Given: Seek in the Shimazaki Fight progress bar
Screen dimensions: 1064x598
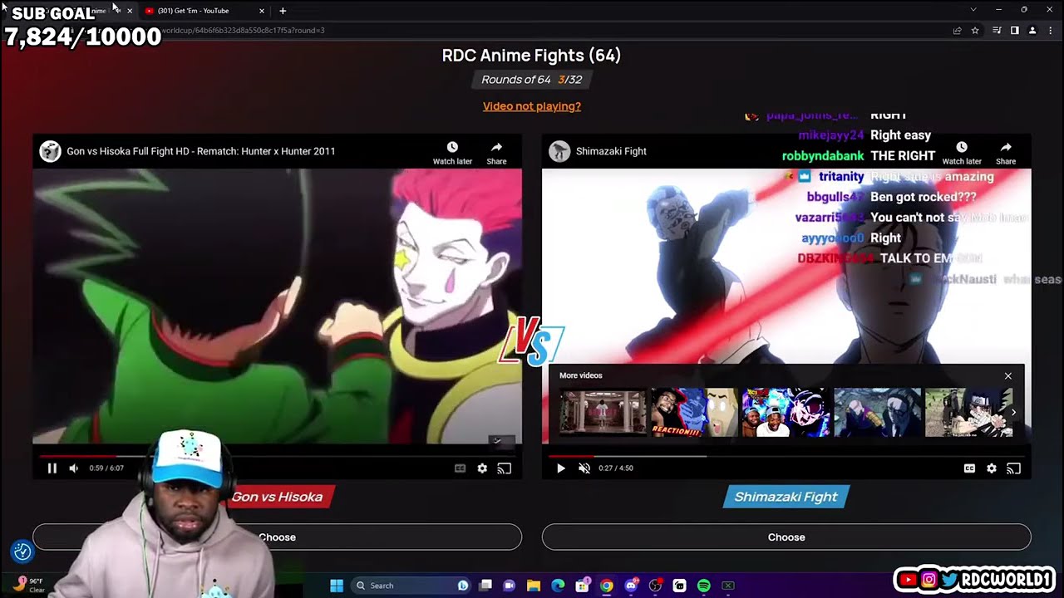Looking at the screenshot, I should pyautogui.click(x=786, y=456).
